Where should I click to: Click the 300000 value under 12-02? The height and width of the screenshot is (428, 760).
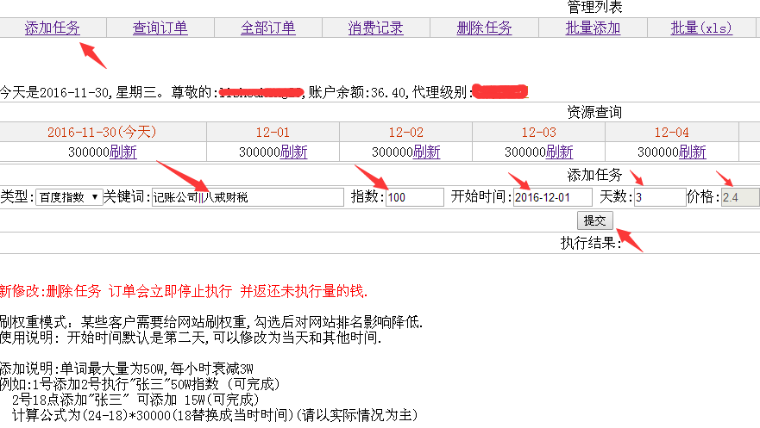[393, 152]
